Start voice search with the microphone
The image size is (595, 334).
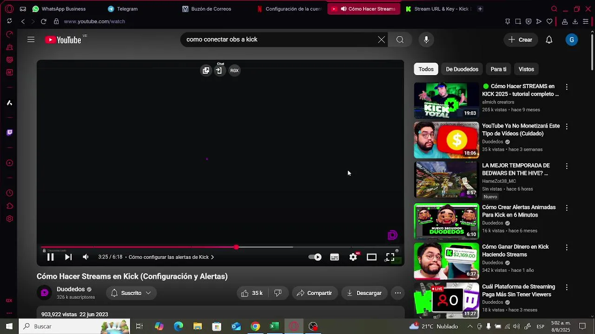(x=426, y=40)
